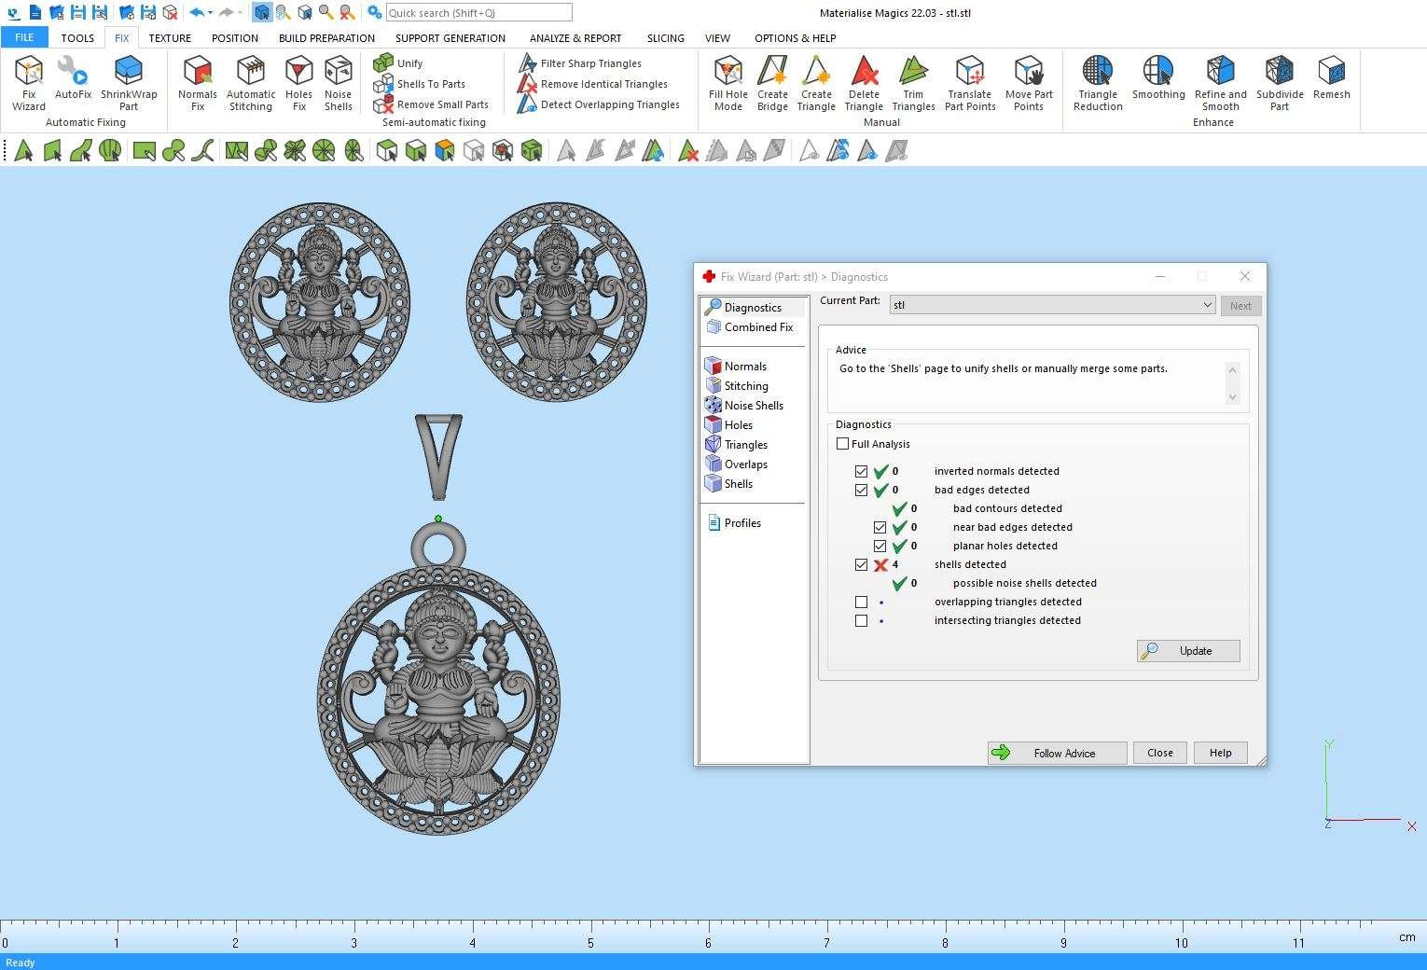Activate Fill Hole Mode

(x=727, y=82)
